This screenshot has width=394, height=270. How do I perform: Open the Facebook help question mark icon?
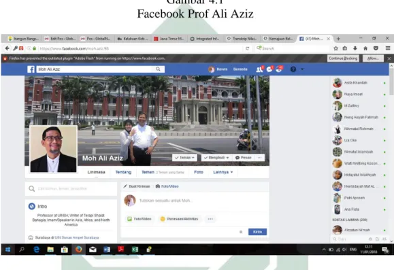point(293,69)
